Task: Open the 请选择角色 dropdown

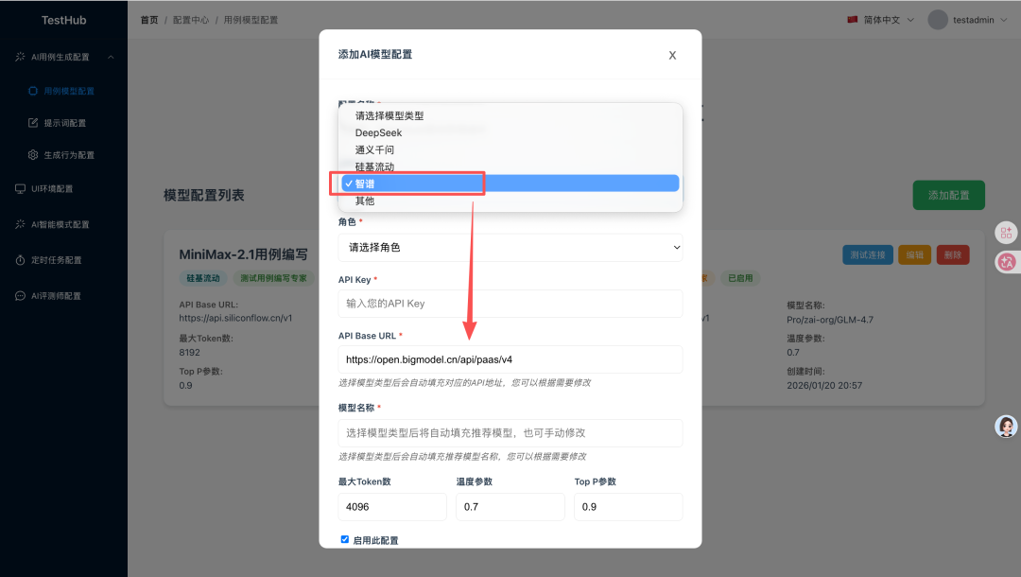Action: click(x=510, y=248)
